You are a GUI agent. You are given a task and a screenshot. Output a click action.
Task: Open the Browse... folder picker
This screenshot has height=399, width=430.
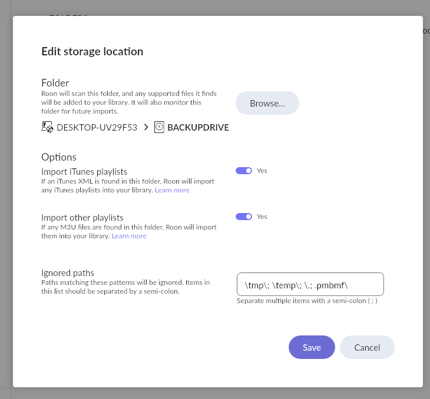tap(267, 103)
